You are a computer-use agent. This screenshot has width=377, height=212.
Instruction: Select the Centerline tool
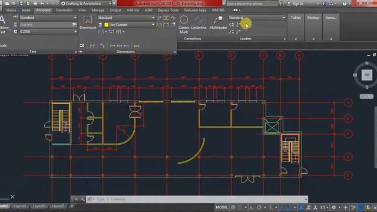click(x=199, y=23)
